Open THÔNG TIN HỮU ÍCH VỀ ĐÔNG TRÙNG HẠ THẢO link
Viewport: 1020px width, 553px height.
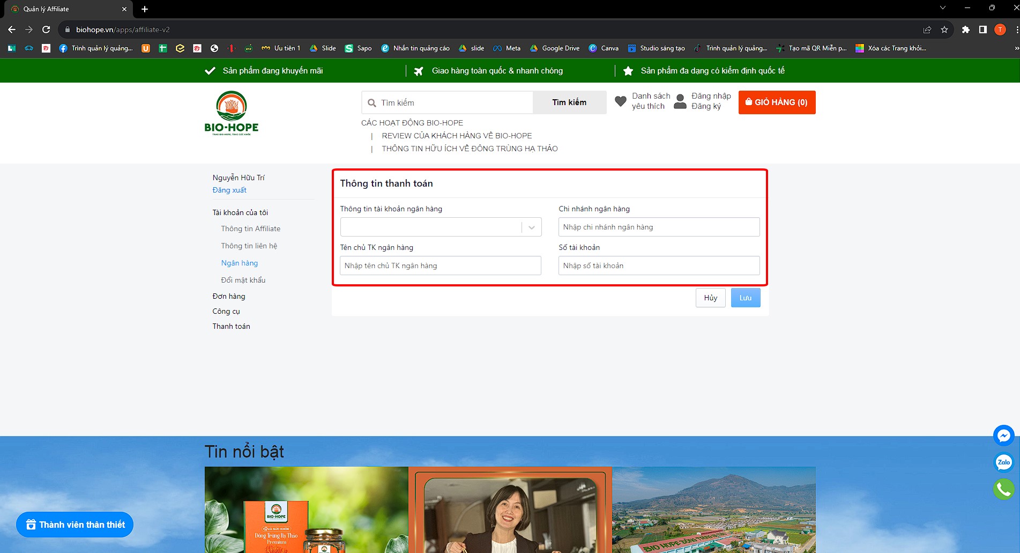tap(470, 149)
